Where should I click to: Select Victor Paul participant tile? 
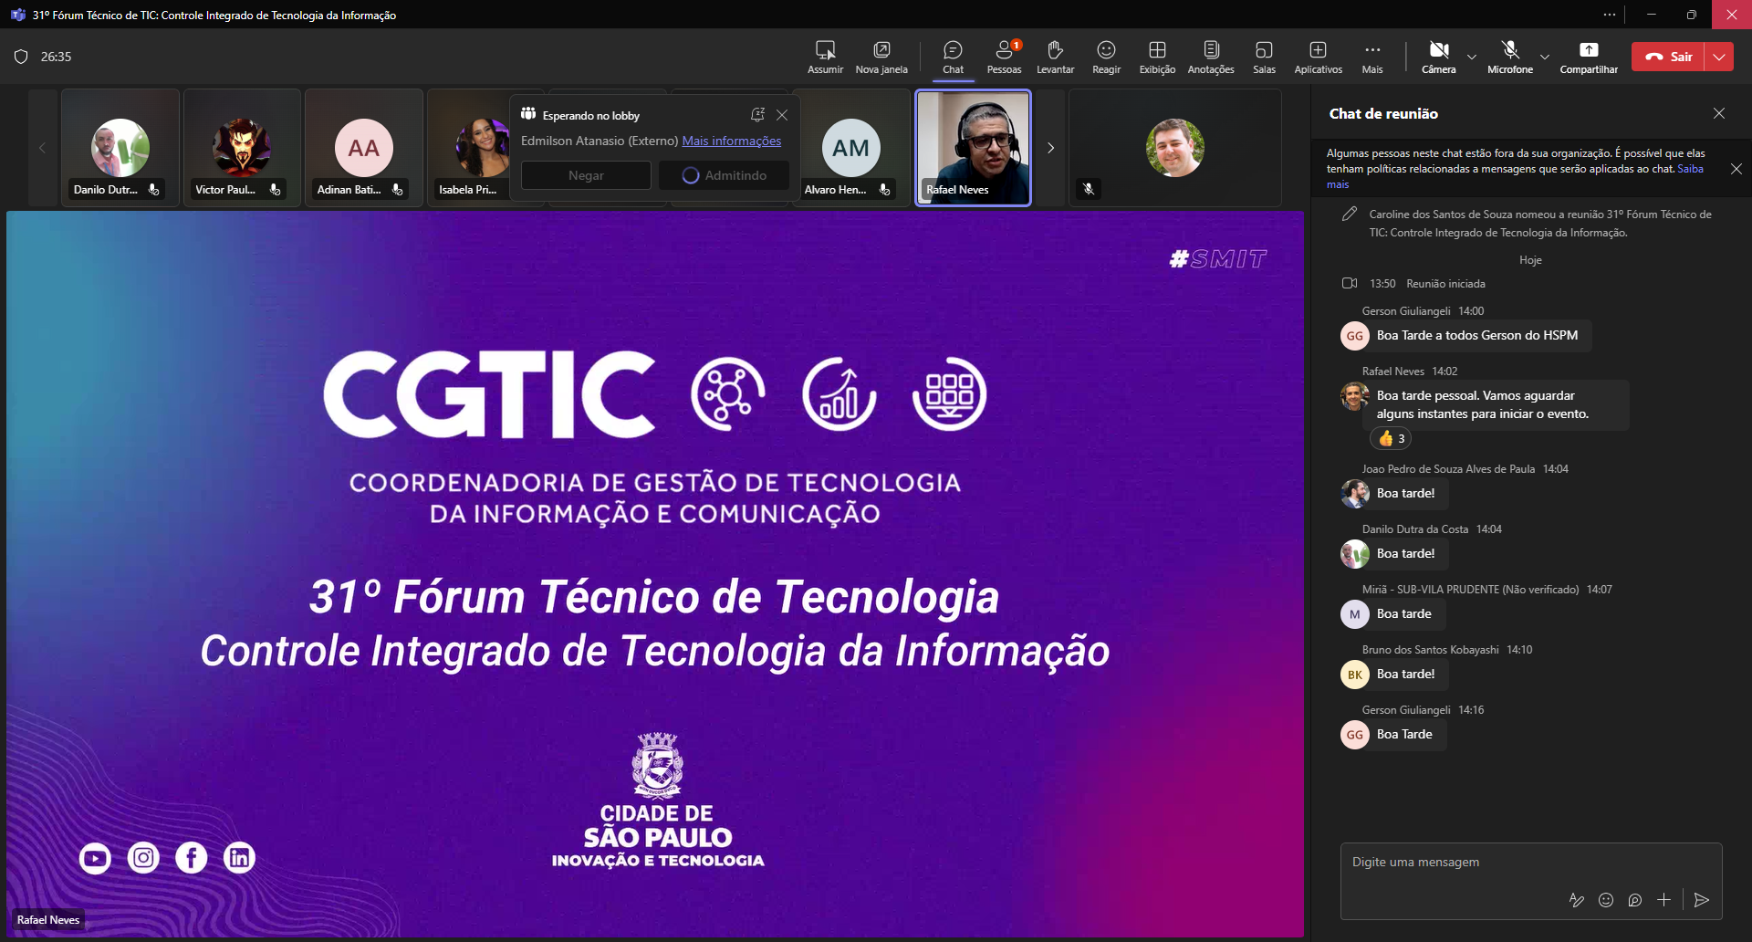click(x=242, y=148)
